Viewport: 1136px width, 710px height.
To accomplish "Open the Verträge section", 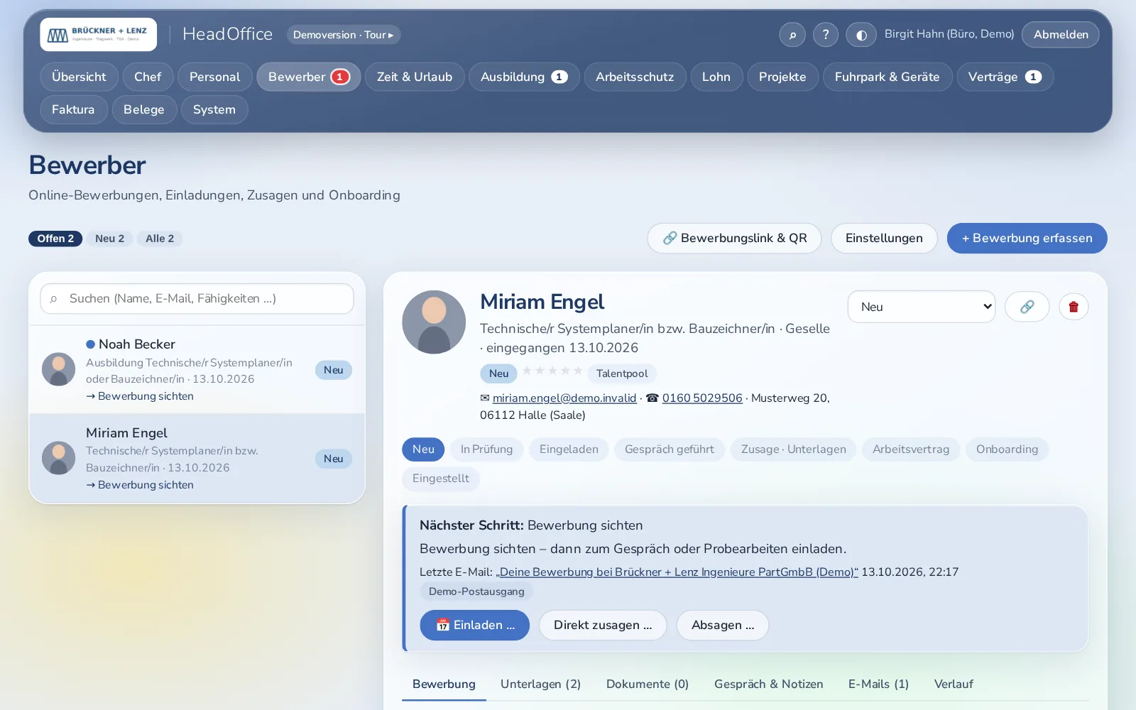I will (x=1005, y=77).
